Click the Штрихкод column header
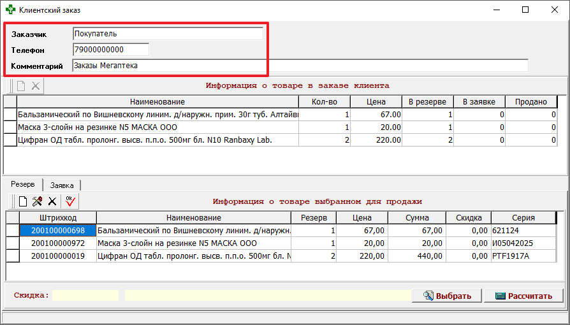Viewport: 570px width, 325px height. 57,218
